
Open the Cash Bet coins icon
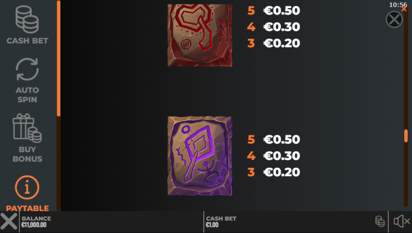27,20
